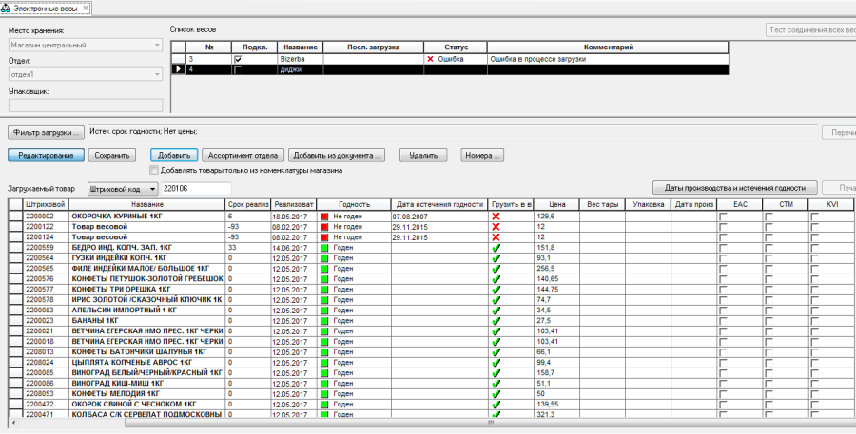Sort by Название column header in goods table
This screenshot has width=856, height=434.
[146, 204]
